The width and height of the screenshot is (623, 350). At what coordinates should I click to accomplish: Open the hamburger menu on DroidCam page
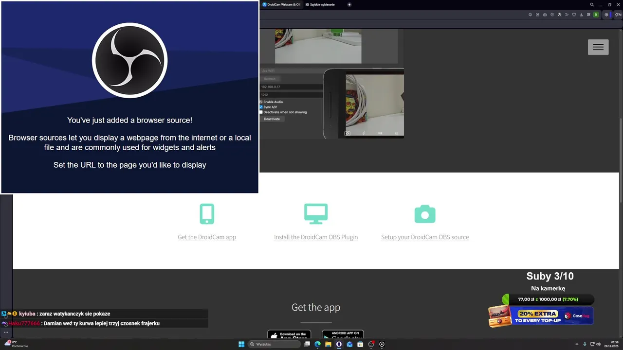598,47
